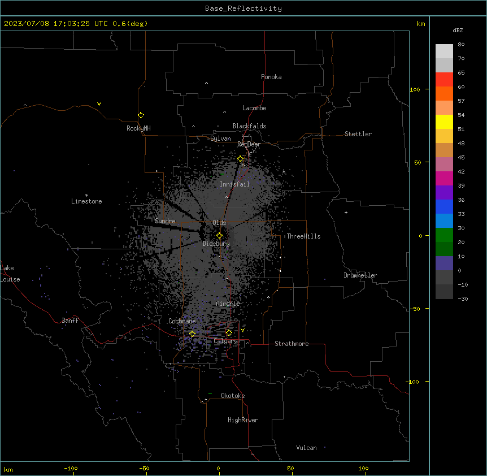Click the Didsbury city label
487x476 pixels.
click(216, 244)
